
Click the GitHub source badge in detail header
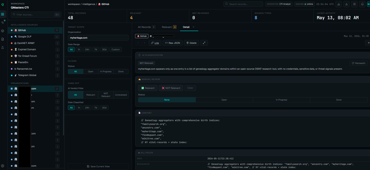point(142,36)
